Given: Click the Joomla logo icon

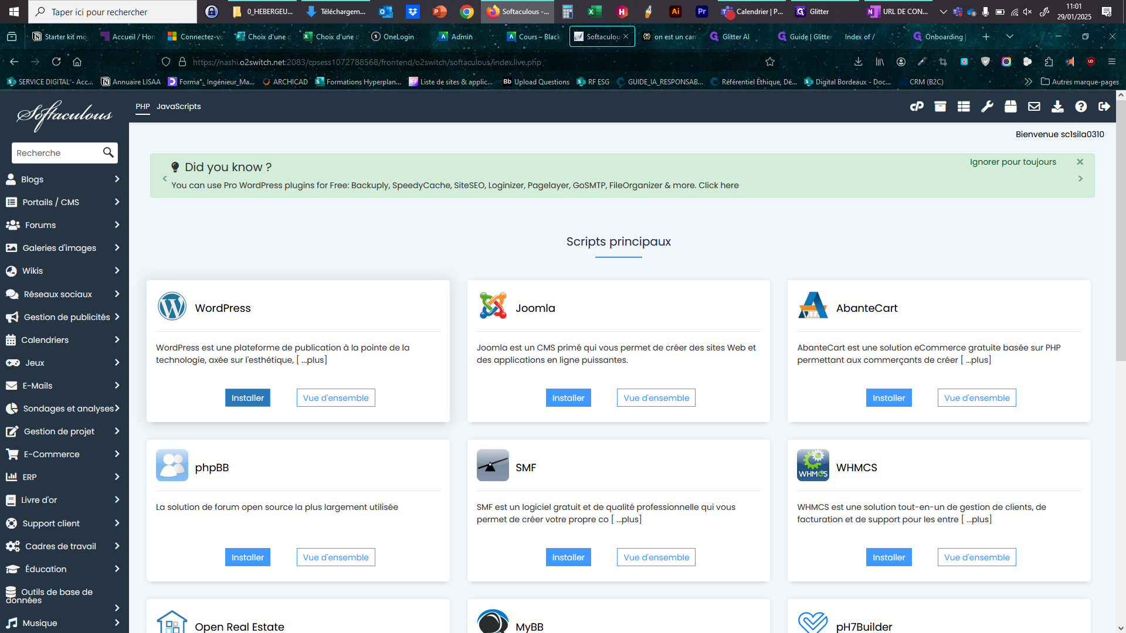Looking at the screenshot, I should [x=493, y=306].
